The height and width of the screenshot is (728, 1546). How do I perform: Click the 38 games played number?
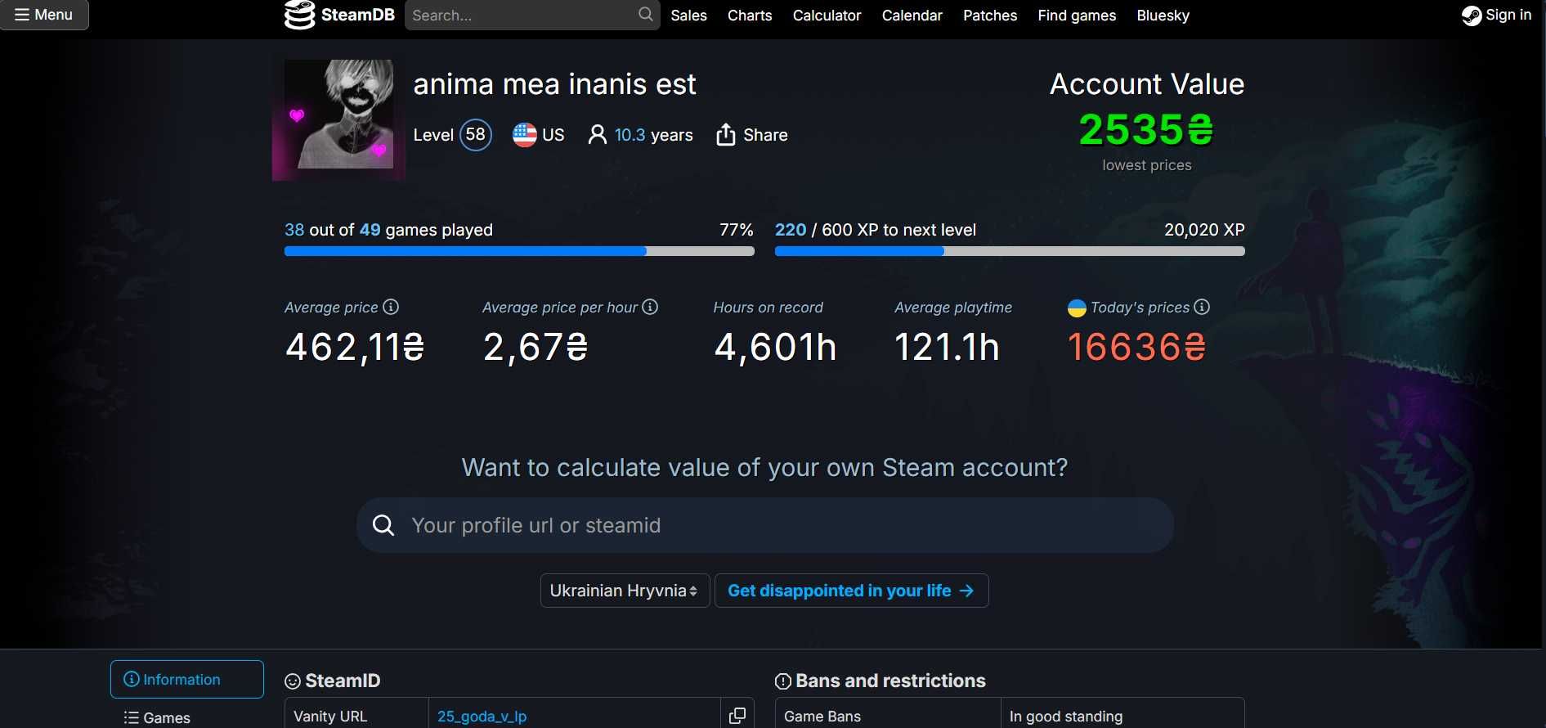click(294, 230)
